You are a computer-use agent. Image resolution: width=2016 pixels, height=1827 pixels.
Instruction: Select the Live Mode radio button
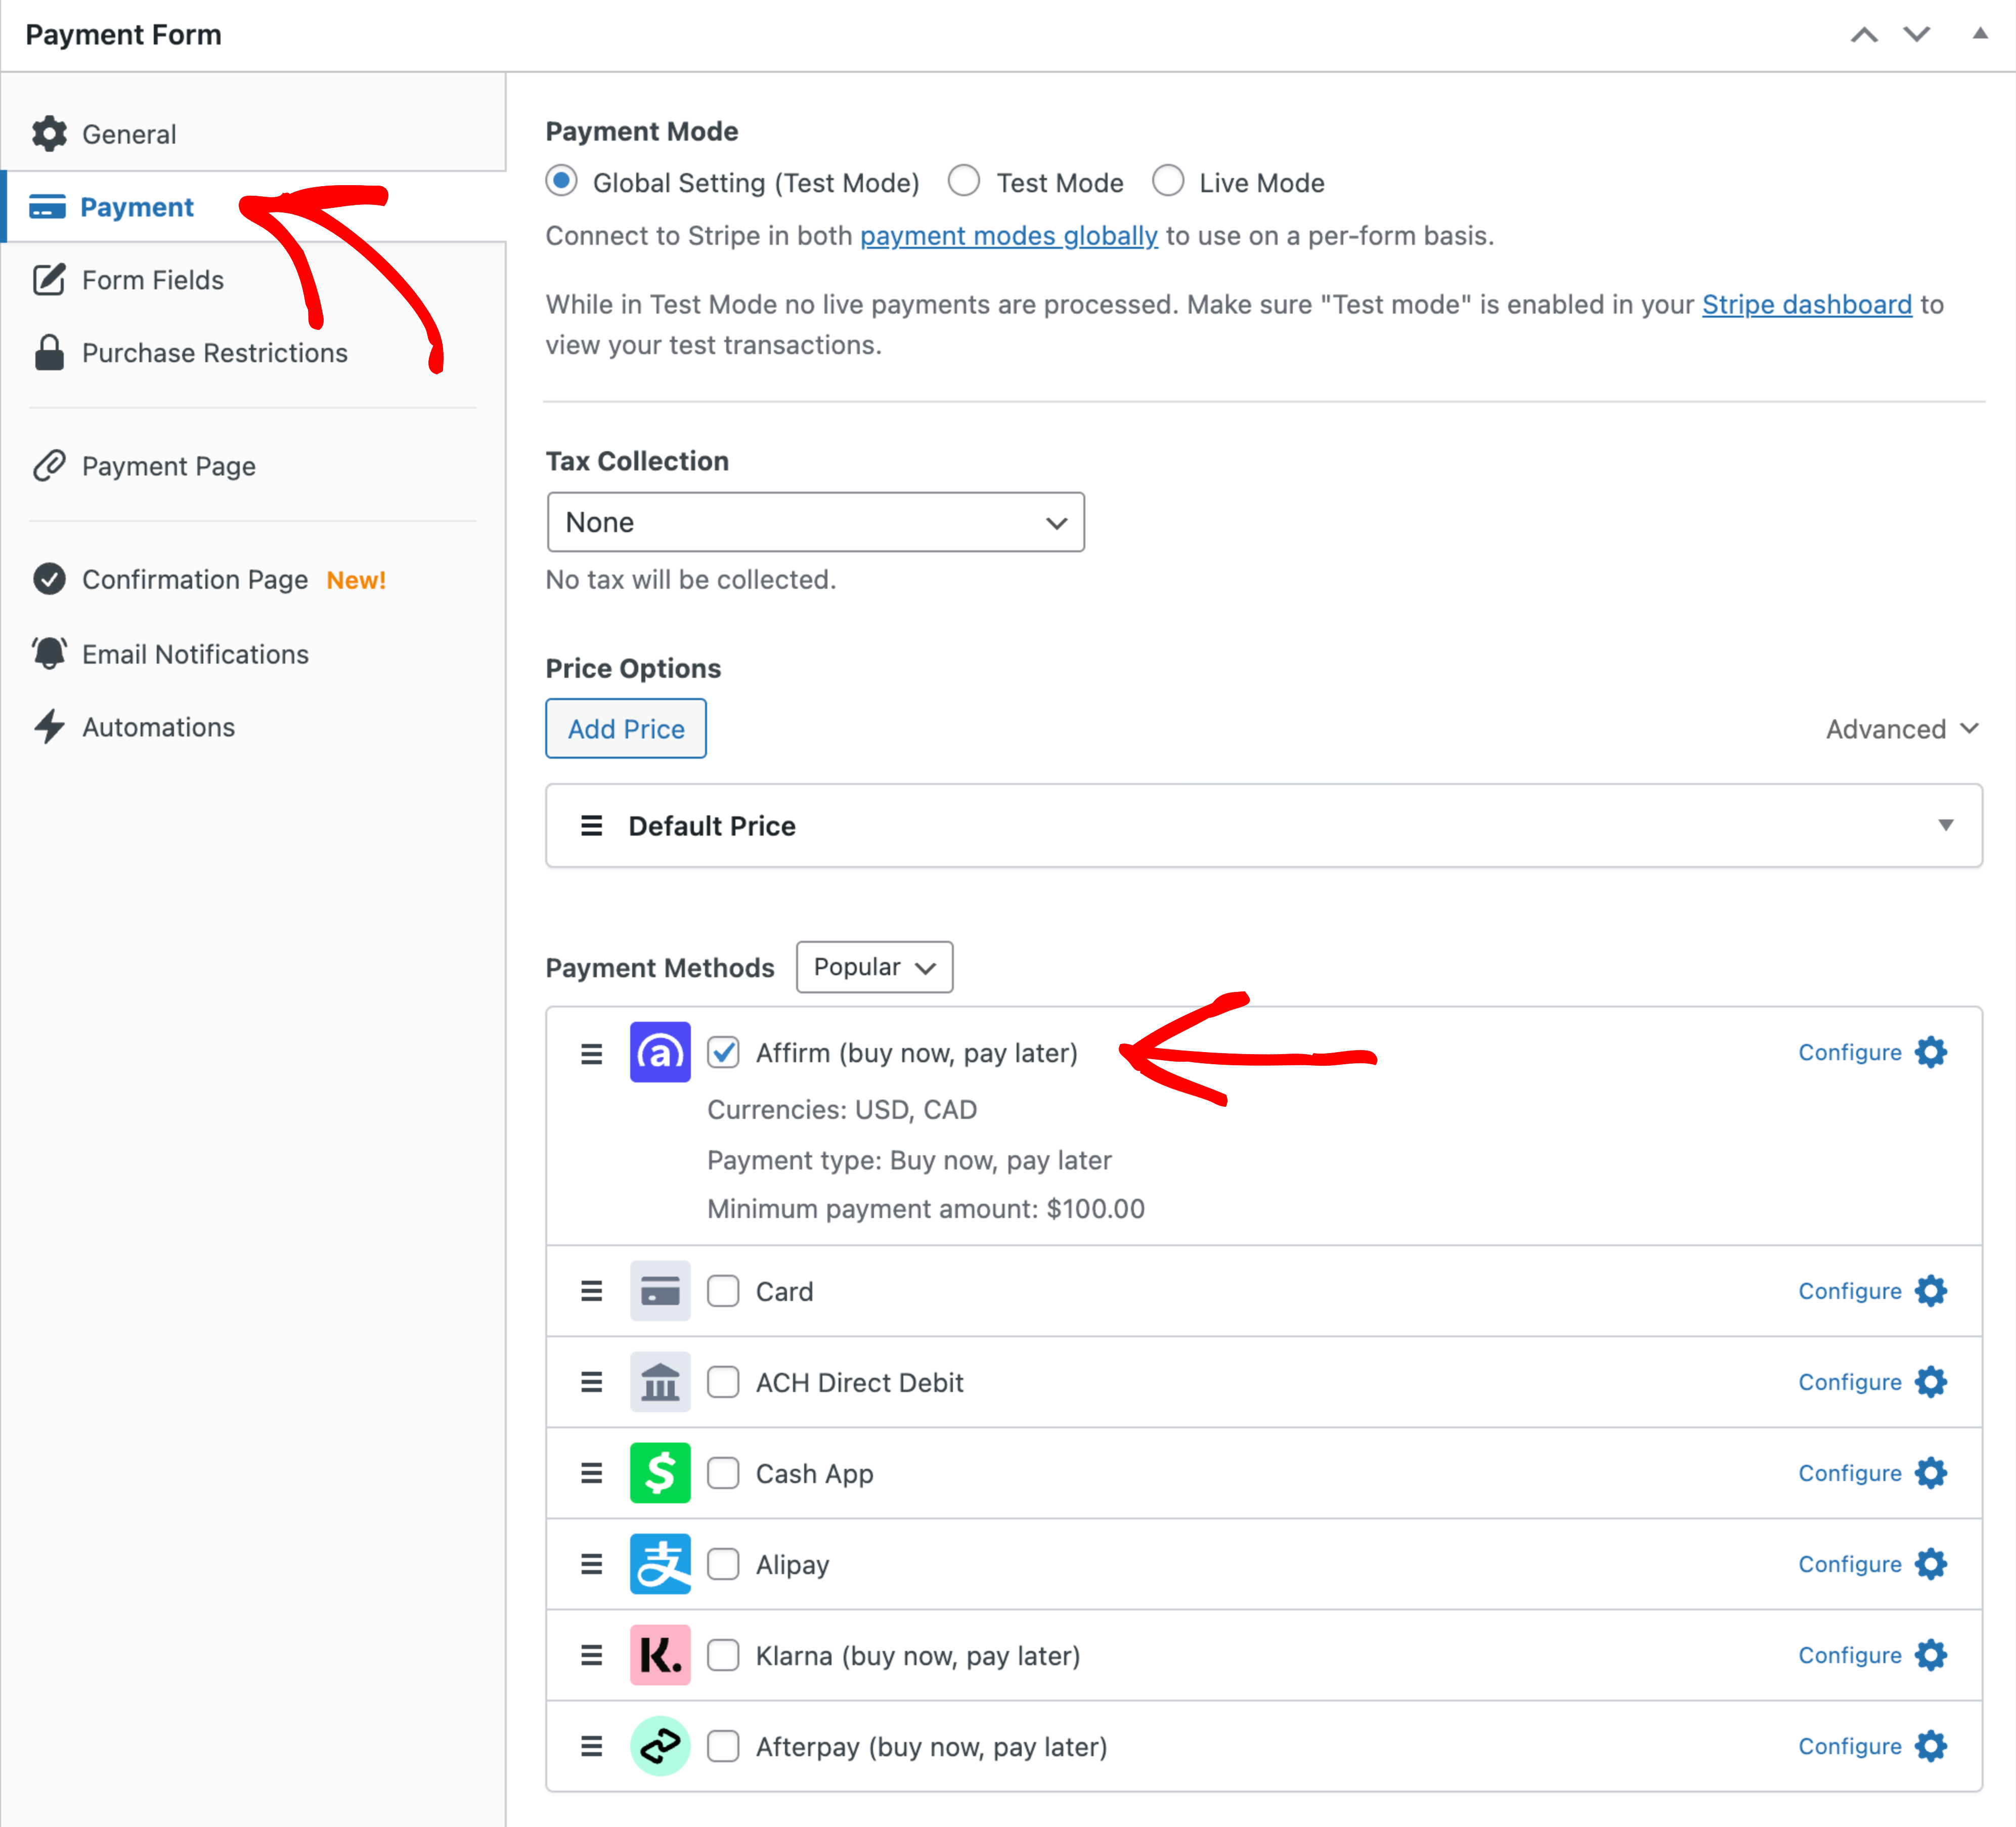click(x=1168, y=182)
